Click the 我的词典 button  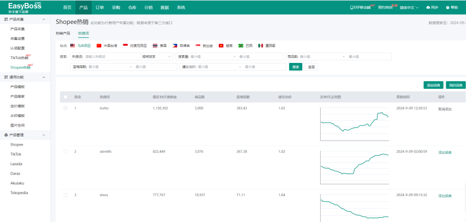click(456, 85)
